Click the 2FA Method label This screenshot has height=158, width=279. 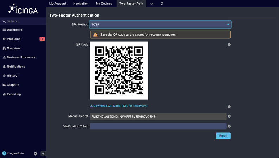coord(80,24)
